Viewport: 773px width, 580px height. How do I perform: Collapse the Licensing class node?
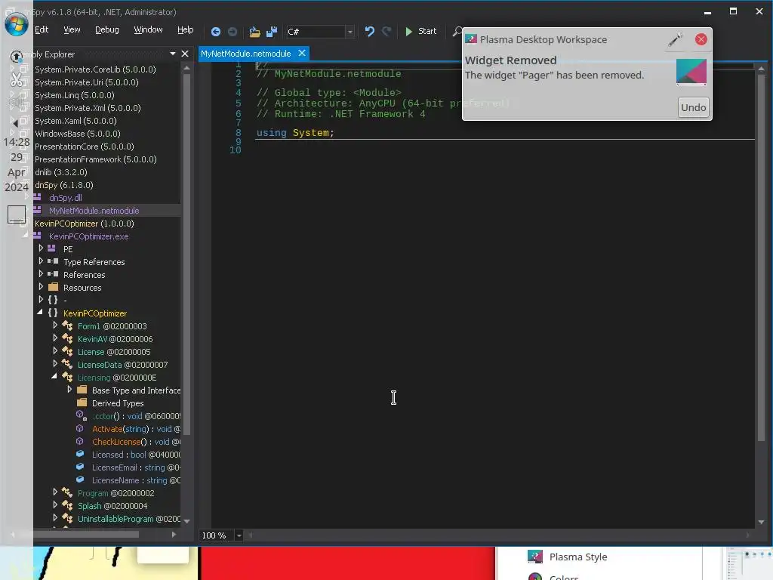54,376
